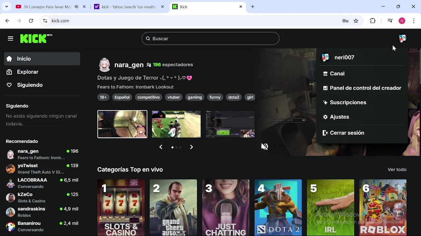Open Explorar in sidebar
This screenshot has height=236, width=421.
(42, 72)
